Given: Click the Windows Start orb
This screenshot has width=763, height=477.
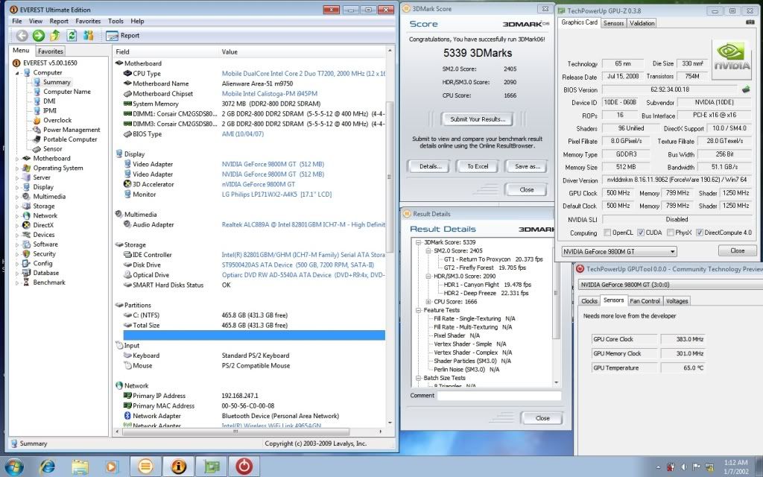Looking at the screenshot, I should (14, 467).
